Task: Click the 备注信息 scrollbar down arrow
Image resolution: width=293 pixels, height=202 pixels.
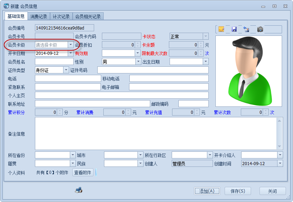Action: coord(279,146)
